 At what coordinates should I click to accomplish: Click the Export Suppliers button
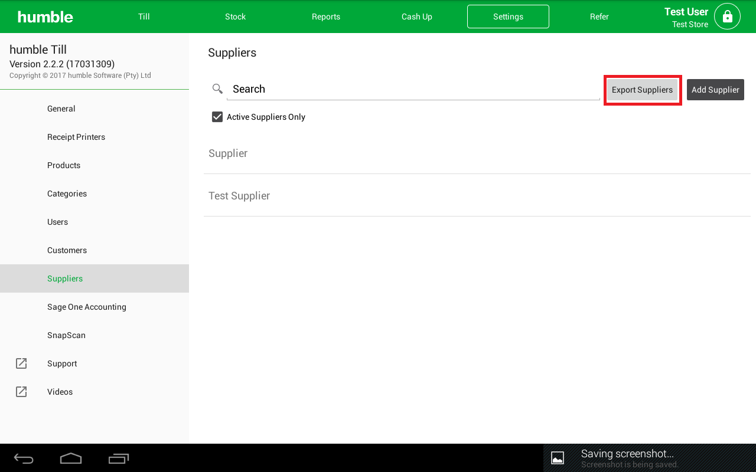(643, 90)
